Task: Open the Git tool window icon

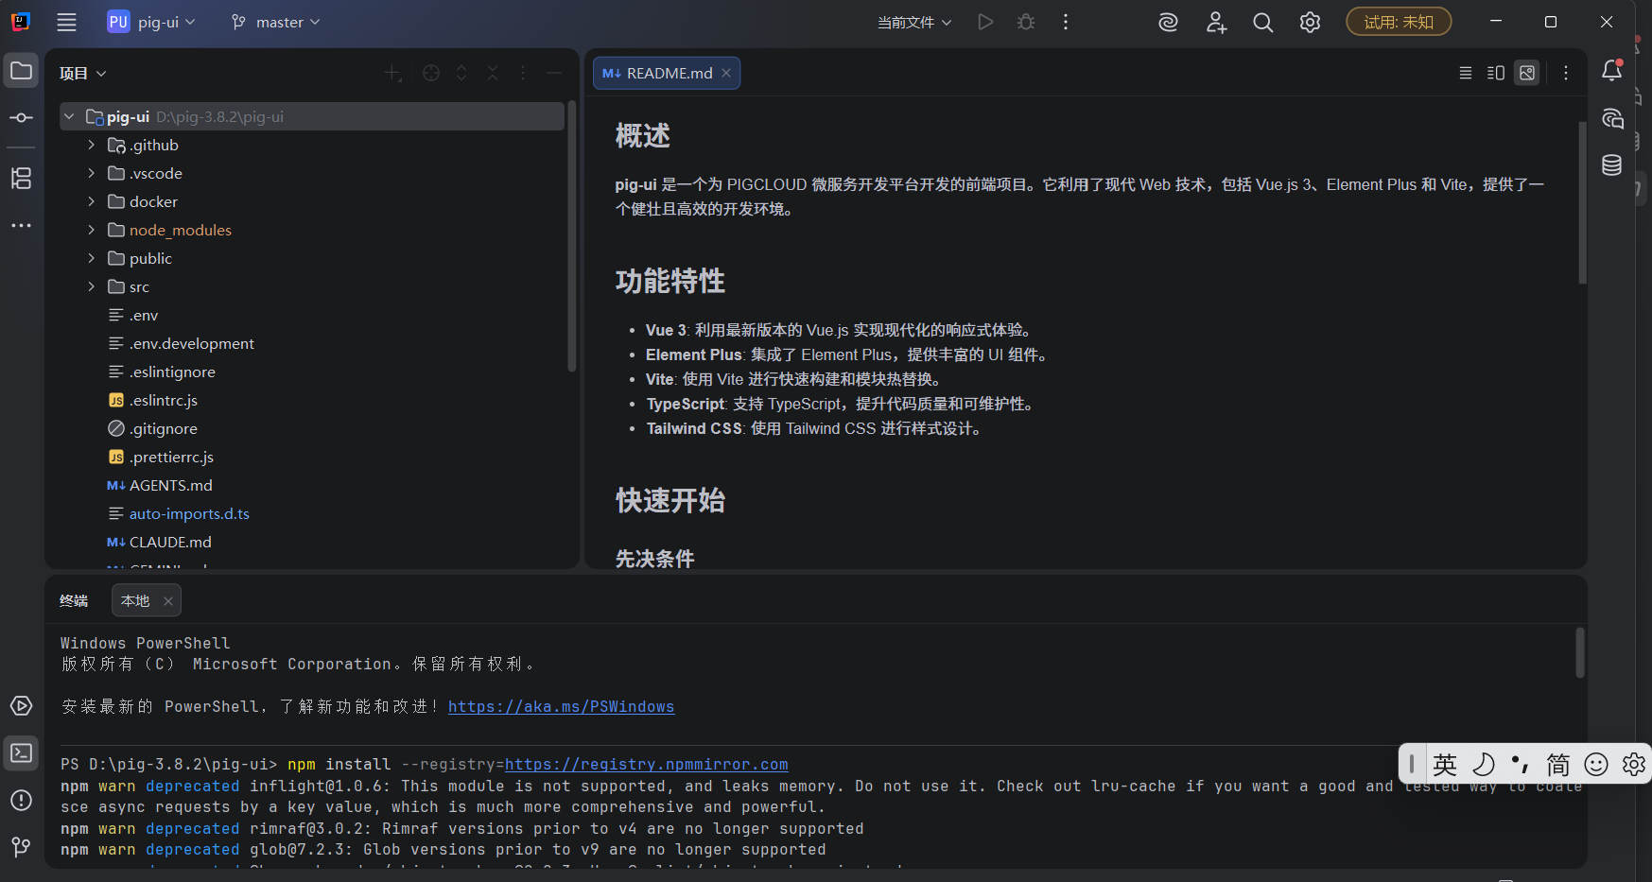Action: click(x=21, y=847)
